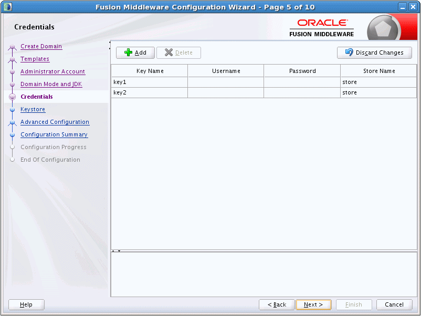Close the Configuration Wizard window
Image resolution: width=421 pixels, height=316 pixels.
pyautogui.click(x=413, y=7)
